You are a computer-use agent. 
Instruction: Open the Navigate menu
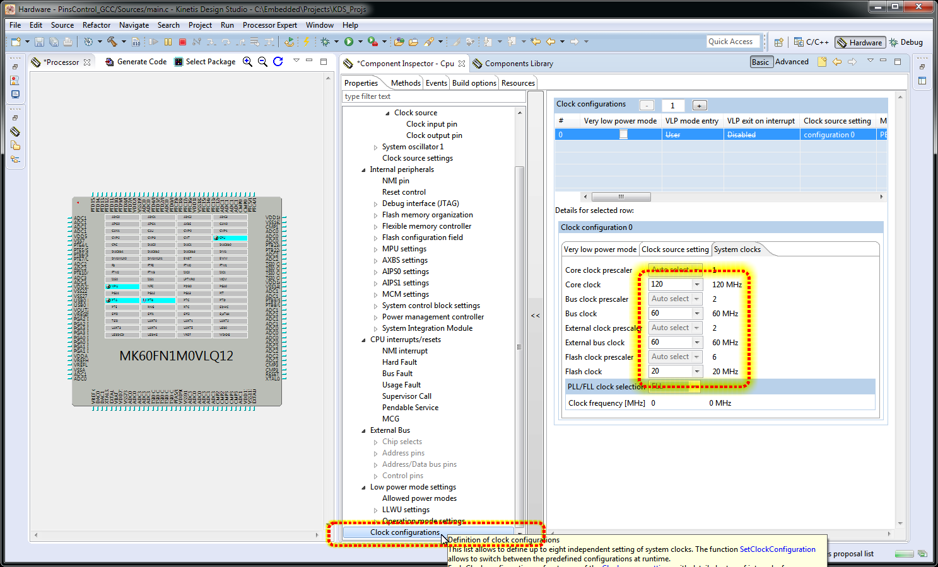point(134,25)
